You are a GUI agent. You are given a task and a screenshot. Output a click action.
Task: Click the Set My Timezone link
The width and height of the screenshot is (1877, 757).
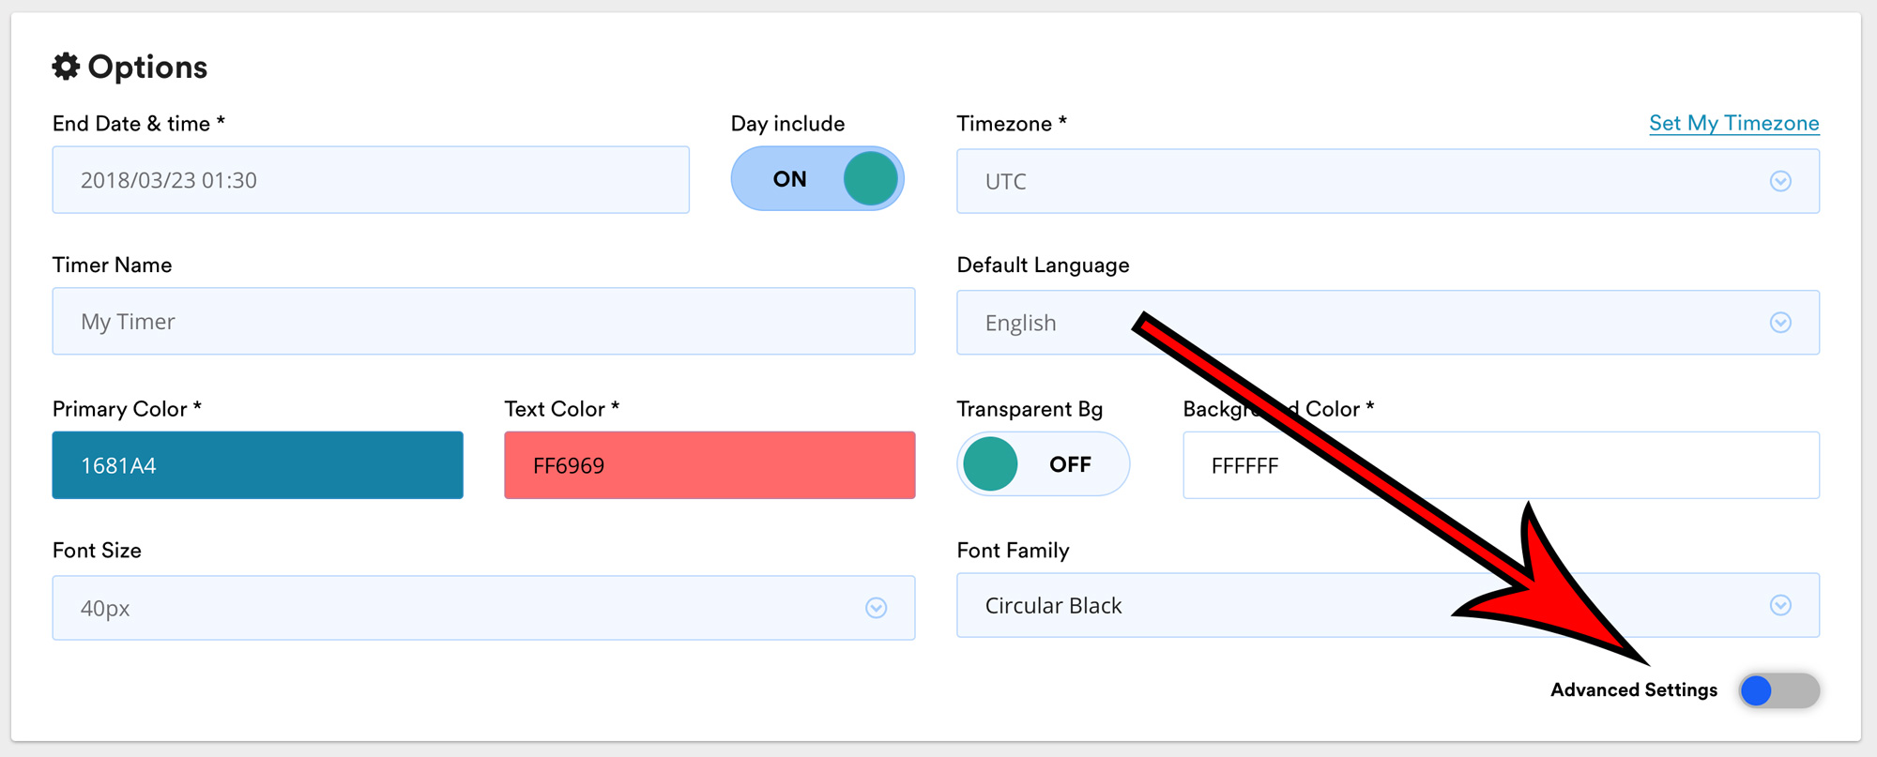(x=1733, y=123)
